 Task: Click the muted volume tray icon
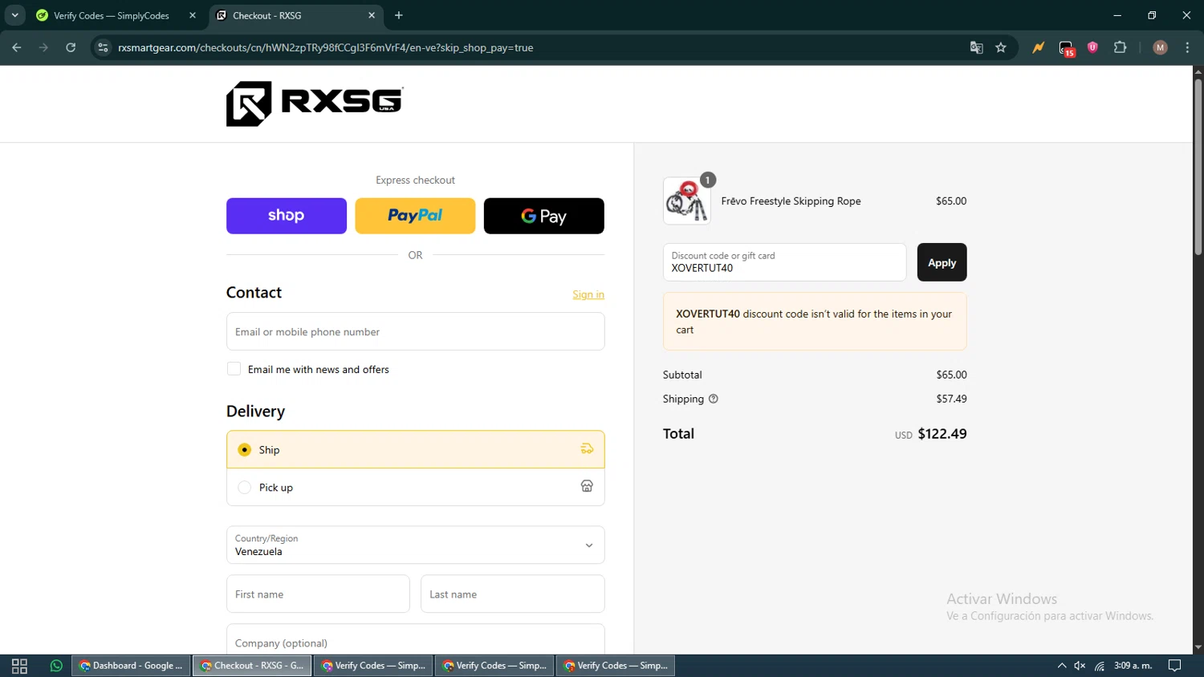tap(1080, 666)
